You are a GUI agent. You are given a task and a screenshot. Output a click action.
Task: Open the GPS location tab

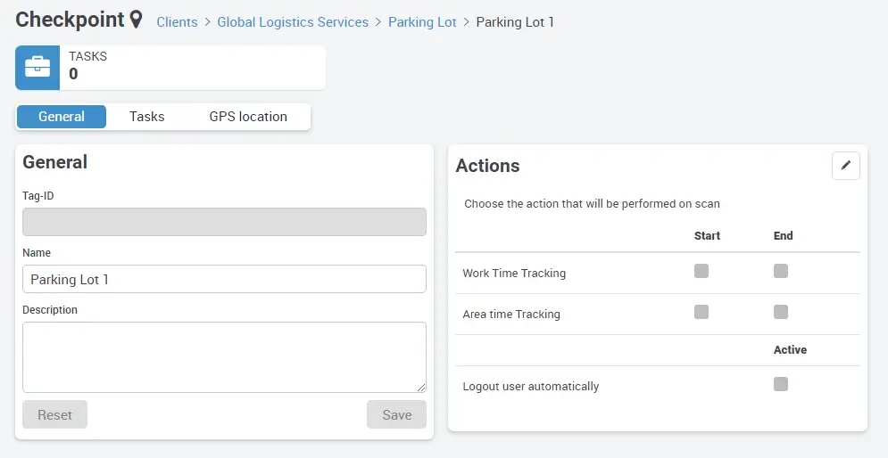(248, 117)
